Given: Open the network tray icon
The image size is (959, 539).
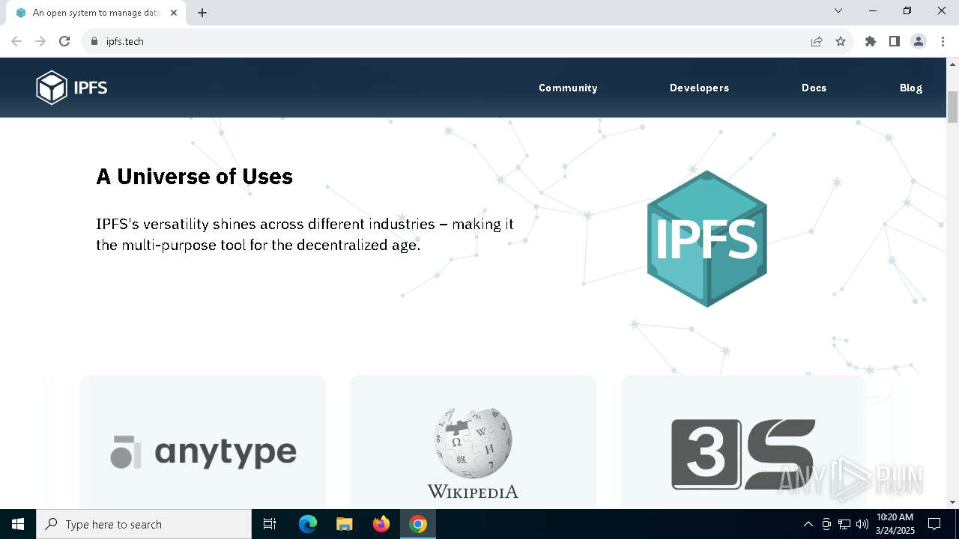Looking at the screenshot, I should [x=844, y=524].
